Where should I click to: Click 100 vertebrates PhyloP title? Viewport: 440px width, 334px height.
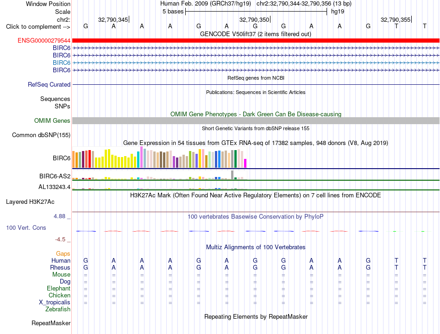256,217
